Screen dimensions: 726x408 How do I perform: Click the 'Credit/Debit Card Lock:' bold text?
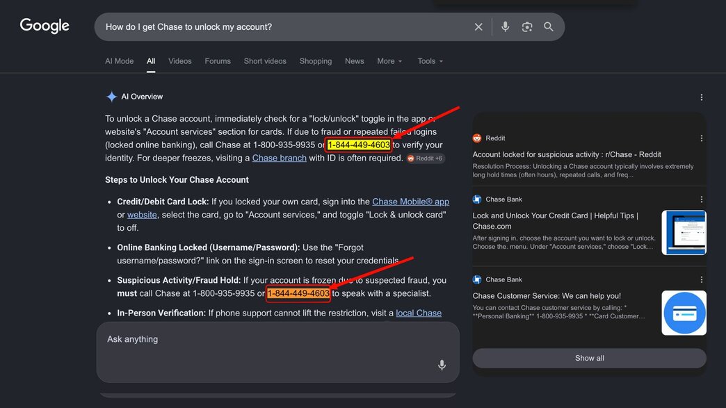(x=163, y=202)
